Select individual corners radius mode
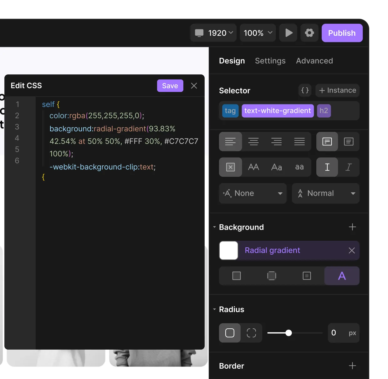The image size is (388, 379). [x=251, y=333]
